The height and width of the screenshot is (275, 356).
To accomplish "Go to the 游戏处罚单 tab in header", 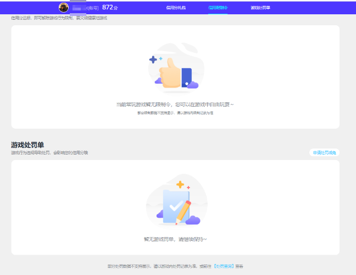I will (260, 8).
